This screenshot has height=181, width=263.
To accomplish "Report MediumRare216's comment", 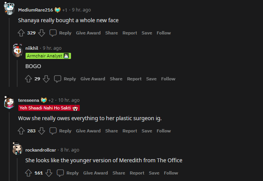I will [x=130, y=33].
